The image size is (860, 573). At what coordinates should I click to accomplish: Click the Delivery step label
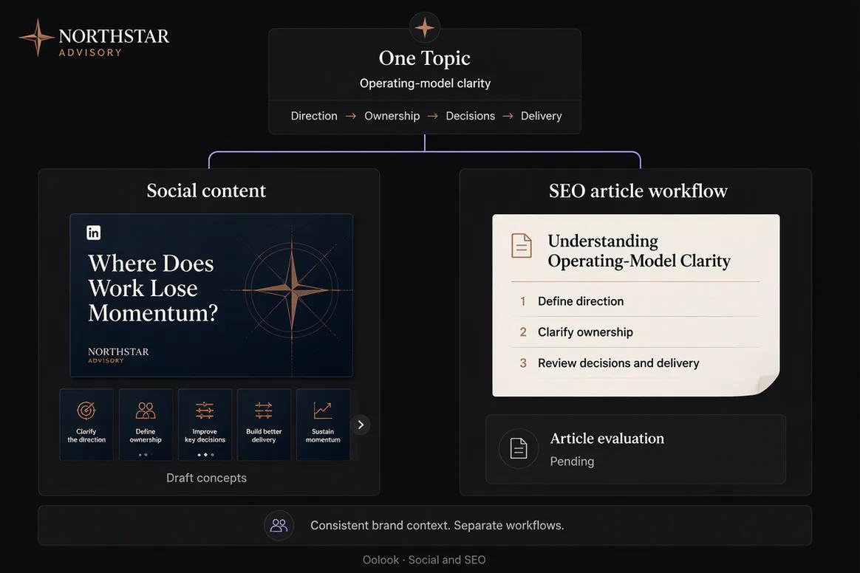click(x=541, y=116)
